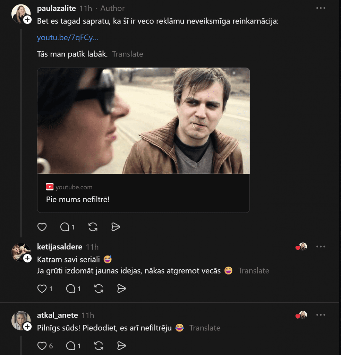This screenshot has height=355, width=341.
Task: Open ketijasaldere's profile via username
Action: coord(60,247)
